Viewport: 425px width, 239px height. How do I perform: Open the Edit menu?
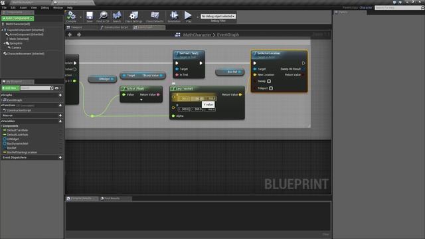(x=13, y=7)
